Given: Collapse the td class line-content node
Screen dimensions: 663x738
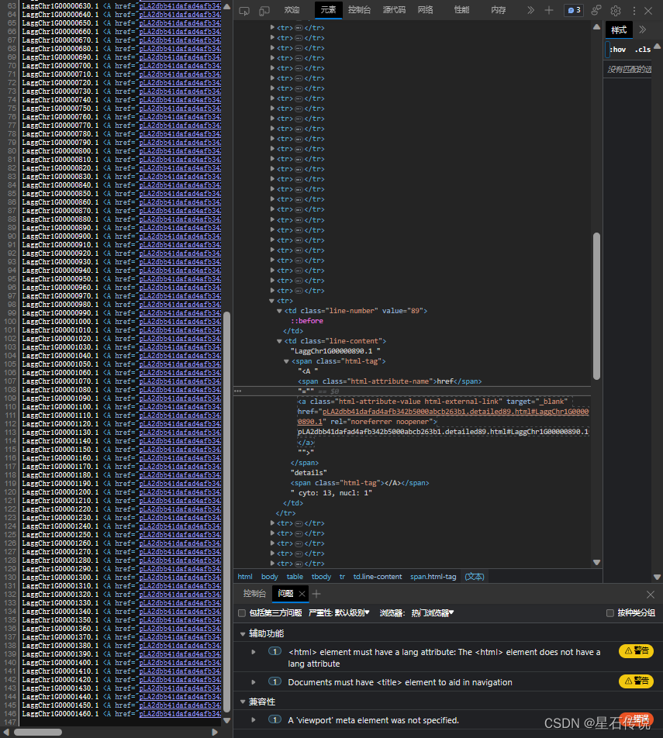Looking at the screenshot, I should pyautogui.click(x=279, y=341).
